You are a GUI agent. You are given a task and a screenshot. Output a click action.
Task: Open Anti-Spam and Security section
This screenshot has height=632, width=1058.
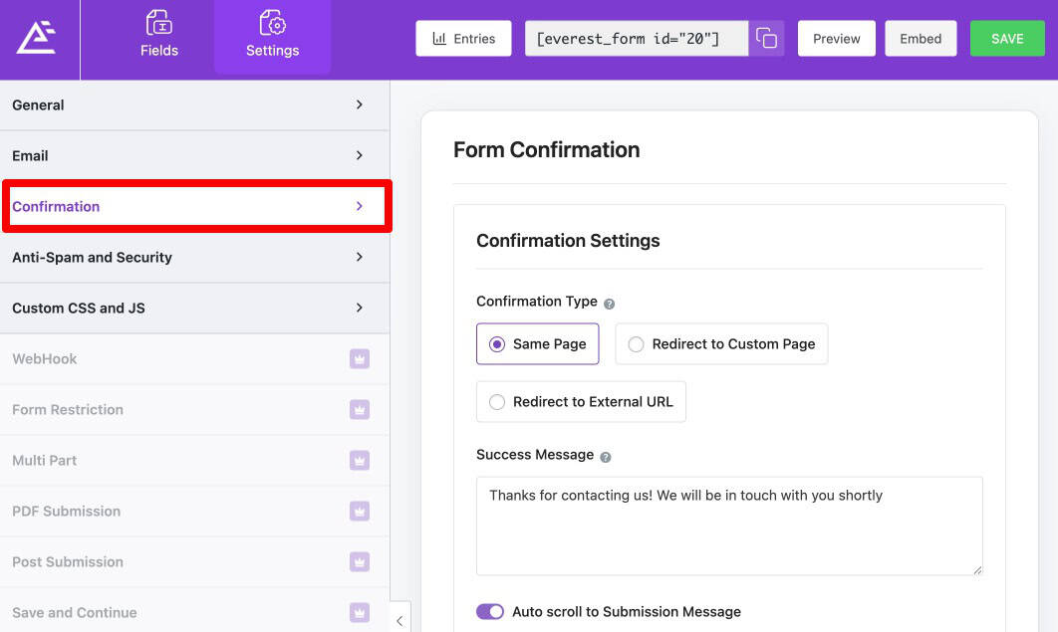[194, 258]
